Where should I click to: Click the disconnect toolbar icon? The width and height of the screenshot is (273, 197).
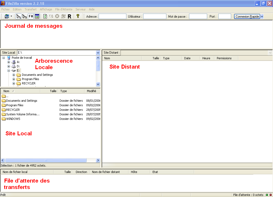pos(63,16)
